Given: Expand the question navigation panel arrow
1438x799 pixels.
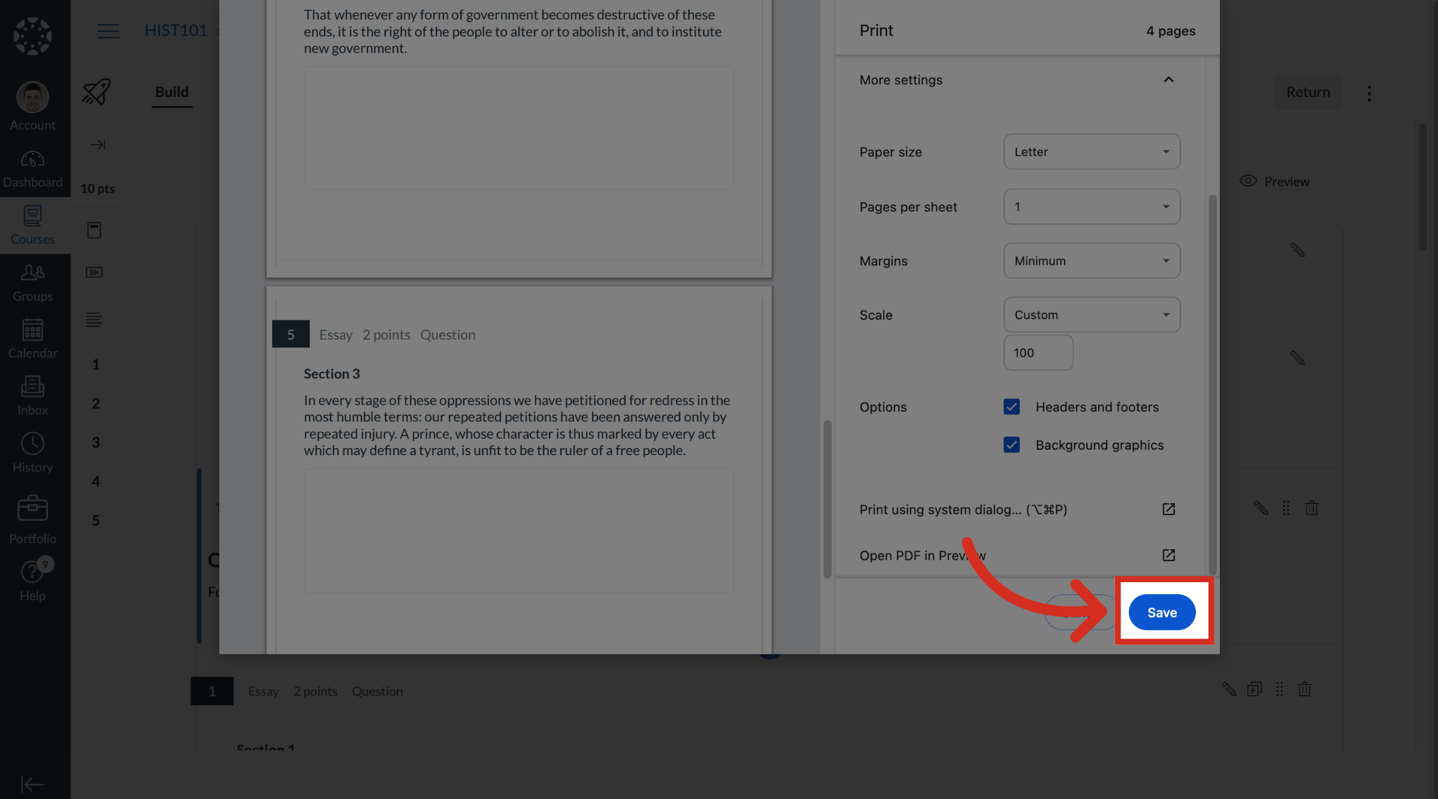Looking at the screenshot, I should pyautogui.click(x=98, y=145).
